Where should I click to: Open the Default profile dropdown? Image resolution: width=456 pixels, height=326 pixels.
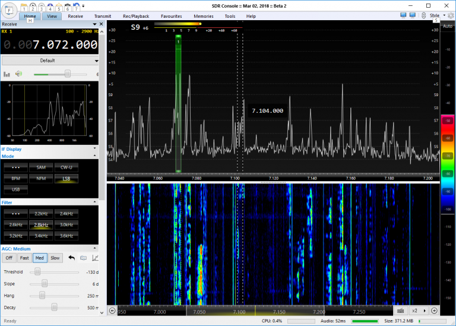pyautogui.click(x=50, y=60)
